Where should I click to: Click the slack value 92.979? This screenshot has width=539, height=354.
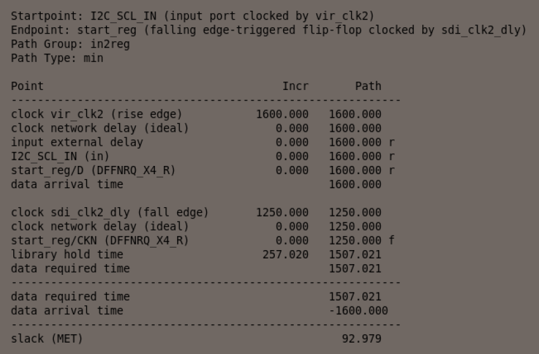pyautogui.click(x=361, y=338)
